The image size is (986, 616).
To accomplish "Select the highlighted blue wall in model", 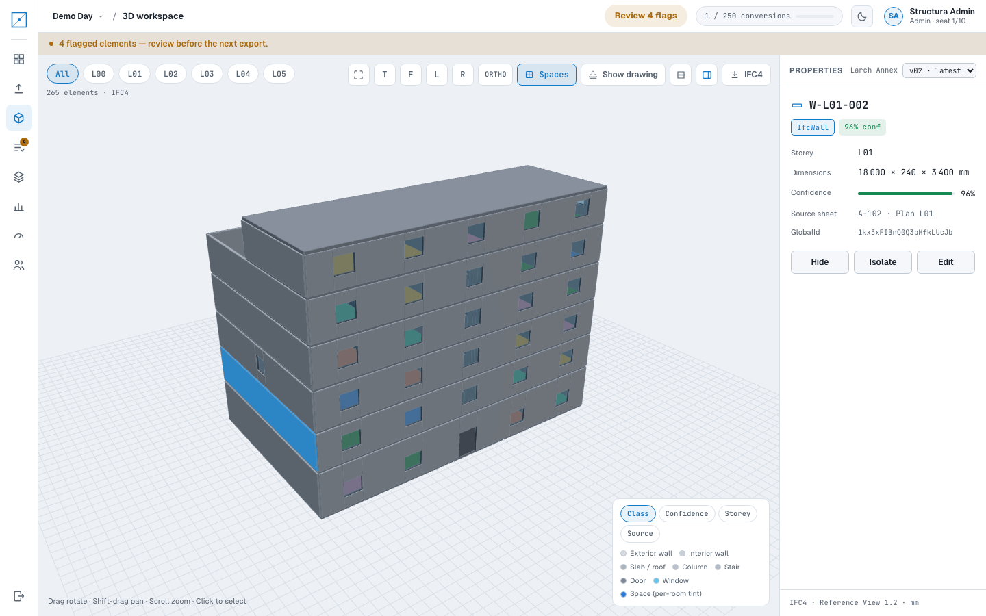I will [268, 409].
